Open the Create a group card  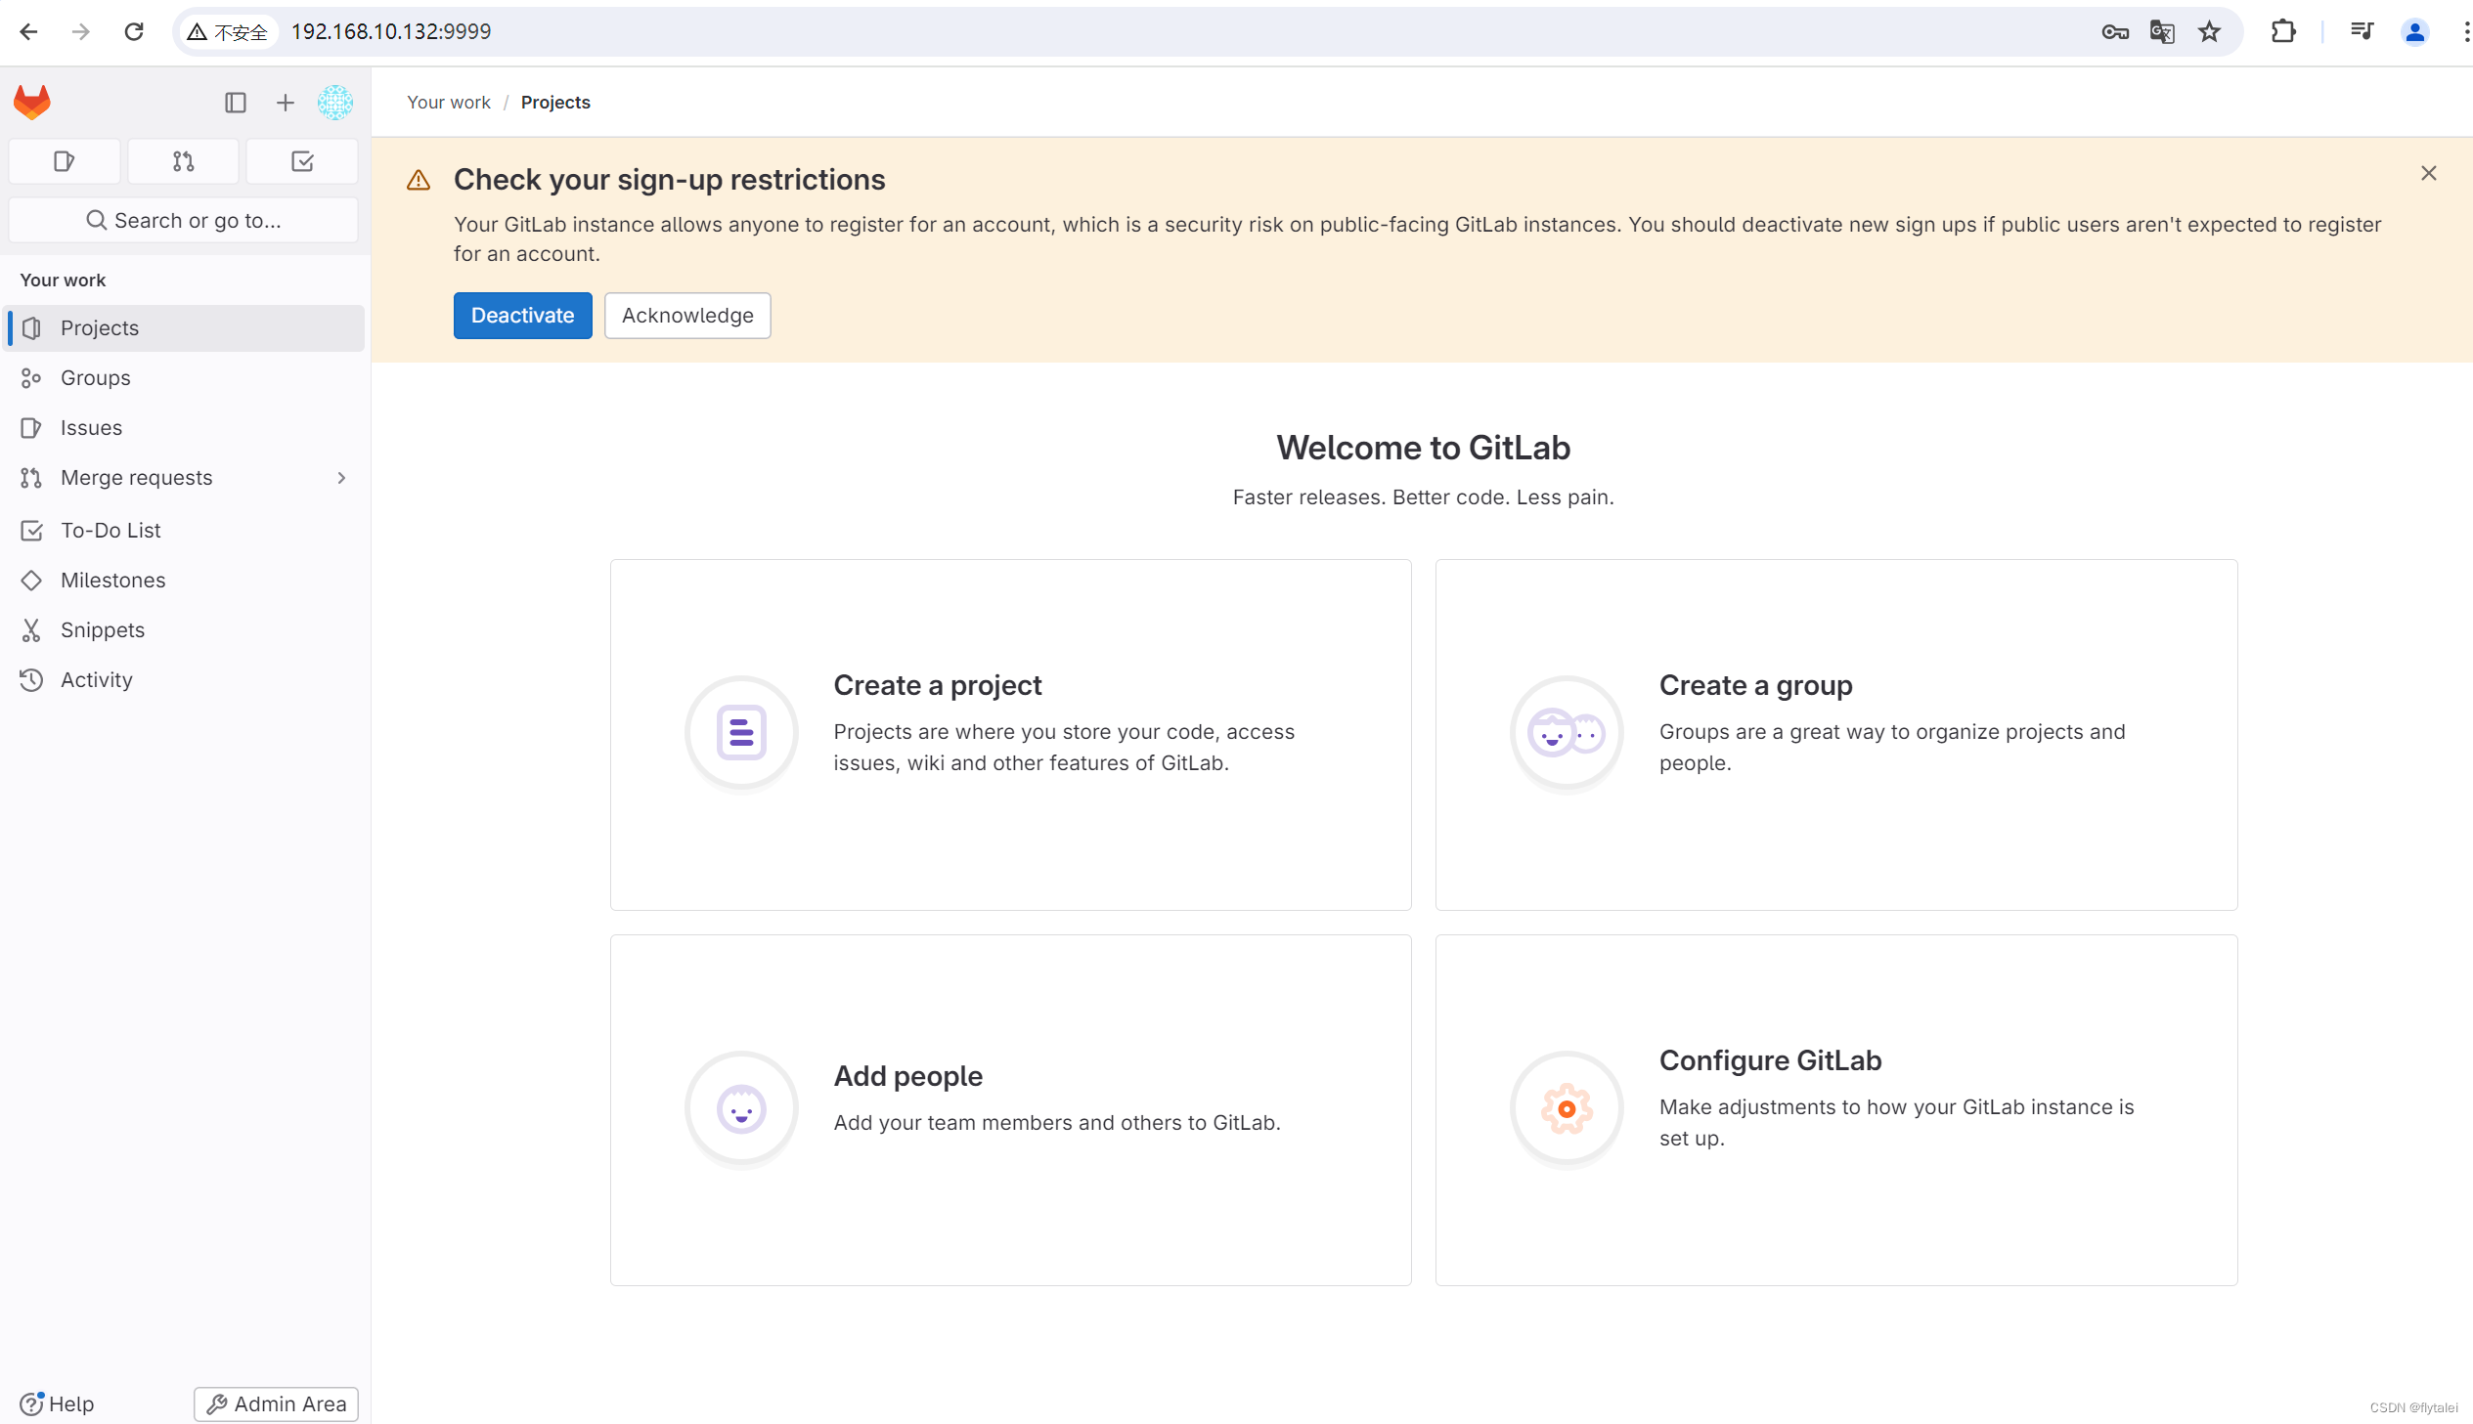click(x=1836, y=735)
